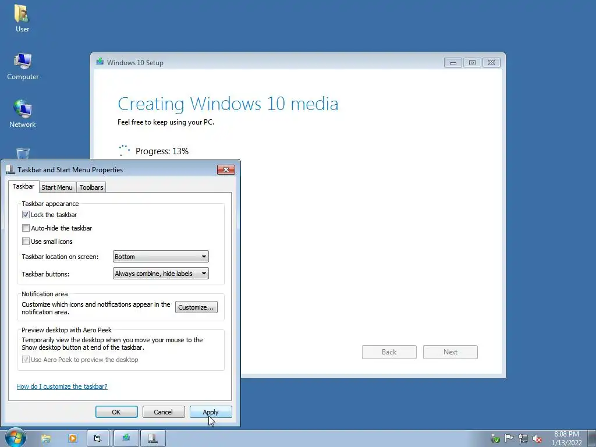Click Cancel in Taskbar Properties
Image resolution: width=596 pixels, height=447 pixels.
[164, 412]
